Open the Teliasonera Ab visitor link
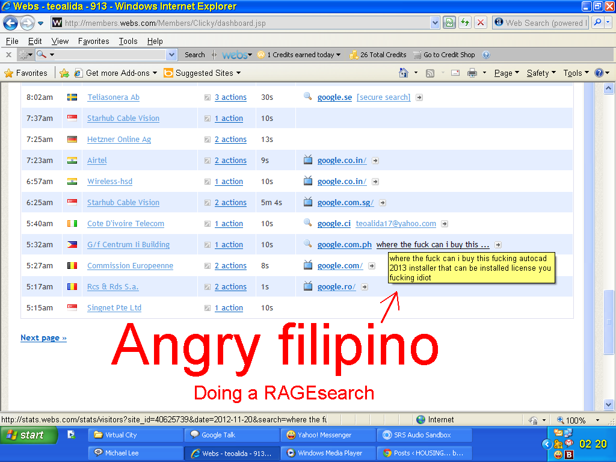 click(x=113, y=97)
